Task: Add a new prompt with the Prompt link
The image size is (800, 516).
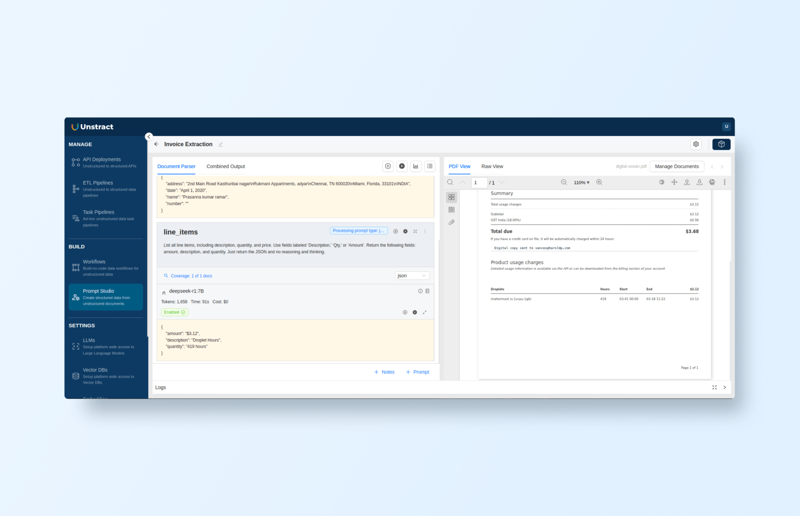Action: tap(418, 372)
